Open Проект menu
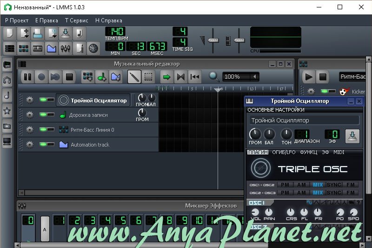 click(x=17, y=20)
